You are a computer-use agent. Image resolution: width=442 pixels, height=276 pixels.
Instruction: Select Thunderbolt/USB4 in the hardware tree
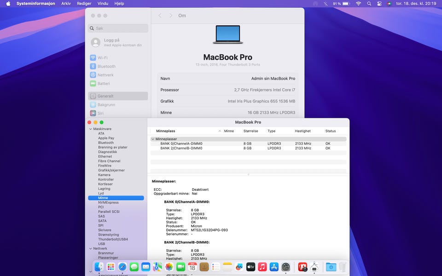click(113, 239)
